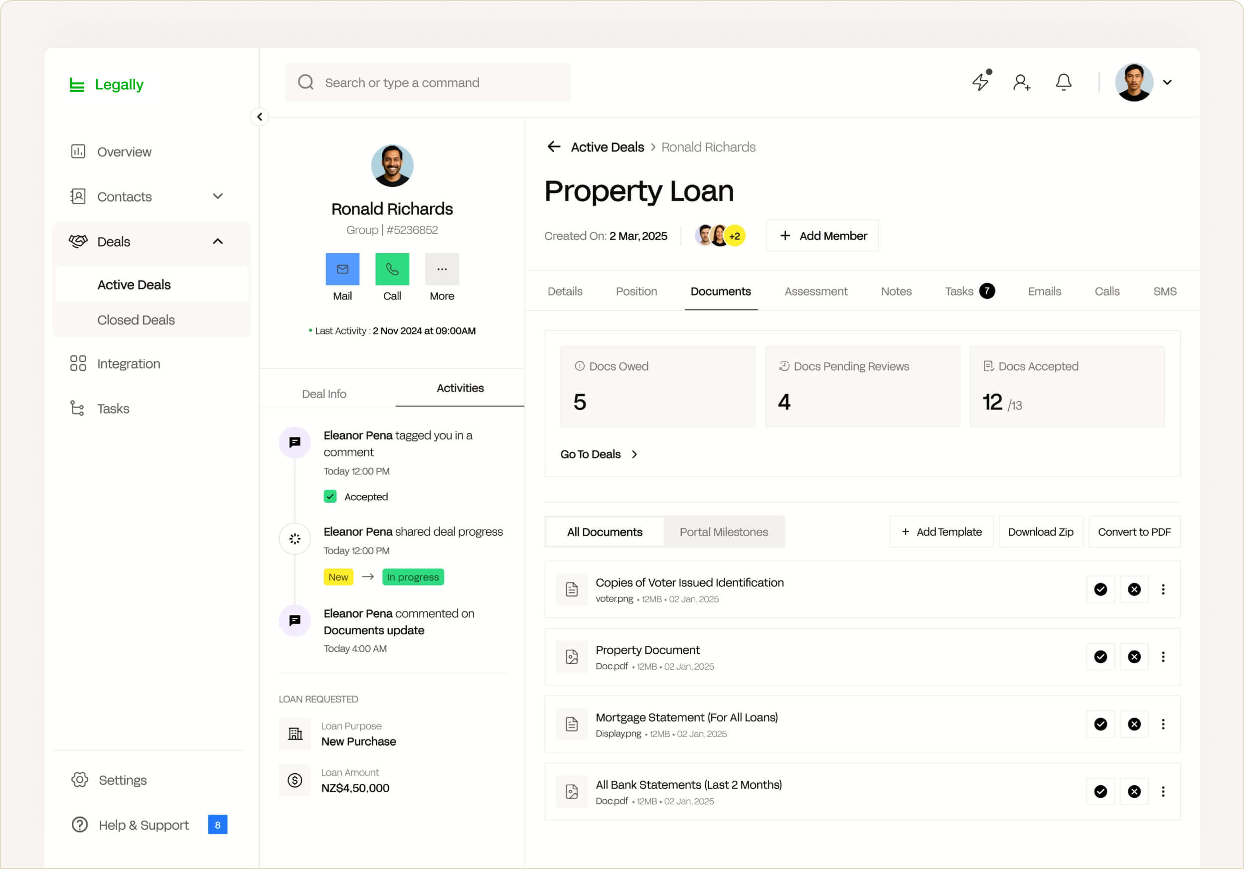1244x869 pixels.
Task: Approve Copies of Voter Issued Identification checkmark
Action: coord(1100,589)
